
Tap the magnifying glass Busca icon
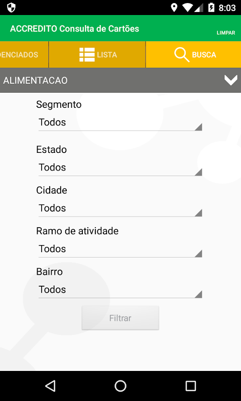tap(182, 55)
